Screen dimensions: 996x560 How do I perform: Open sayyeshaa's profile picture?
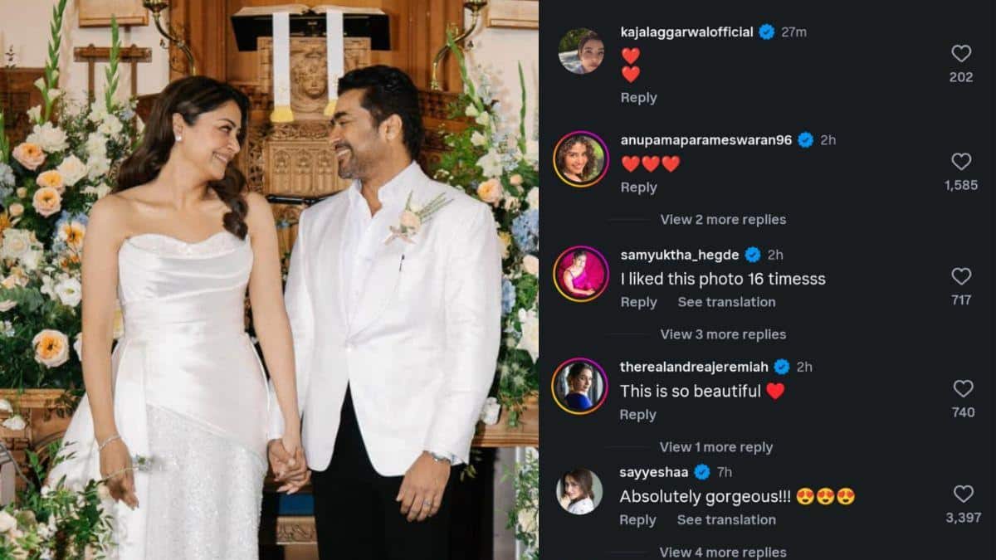[580, 491]
